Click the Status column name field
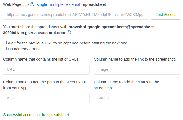This screenshot has width=183, height=120. tap(137, 98)
